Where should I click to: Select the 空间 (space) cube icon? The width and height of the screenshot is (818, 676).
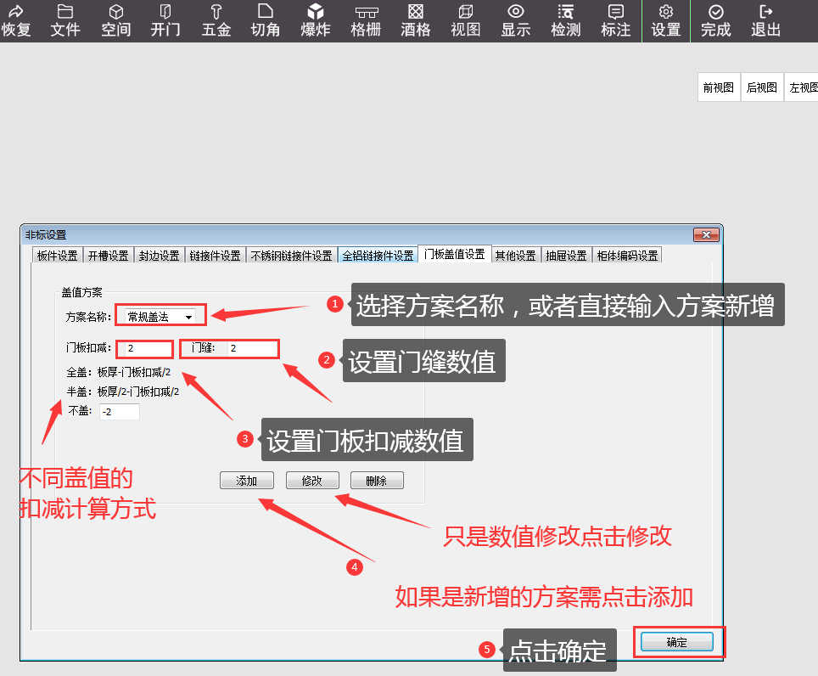(116, 20)
